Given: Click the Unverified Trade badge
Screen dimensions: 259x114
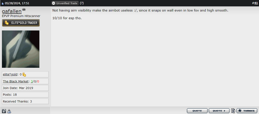Looking at the screenshot, I should coord(65,3).
